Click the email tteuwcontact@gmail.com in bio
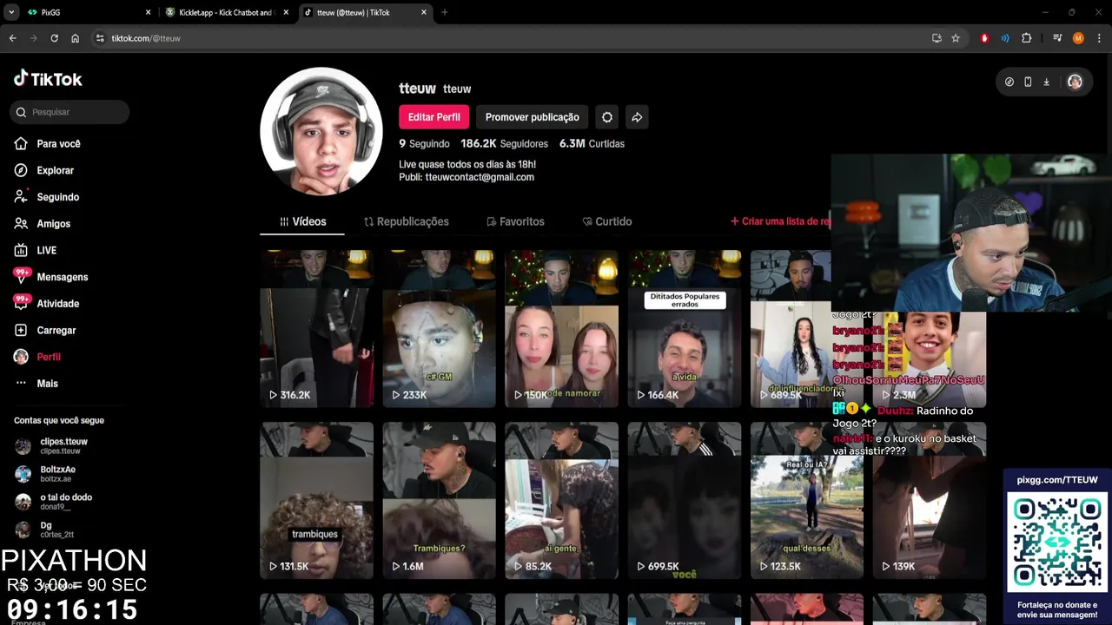The image size is (1112, 625). [480, 177]
